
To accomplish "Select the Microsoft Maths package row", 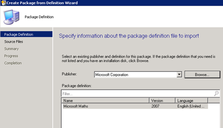I will pos(135,106).
